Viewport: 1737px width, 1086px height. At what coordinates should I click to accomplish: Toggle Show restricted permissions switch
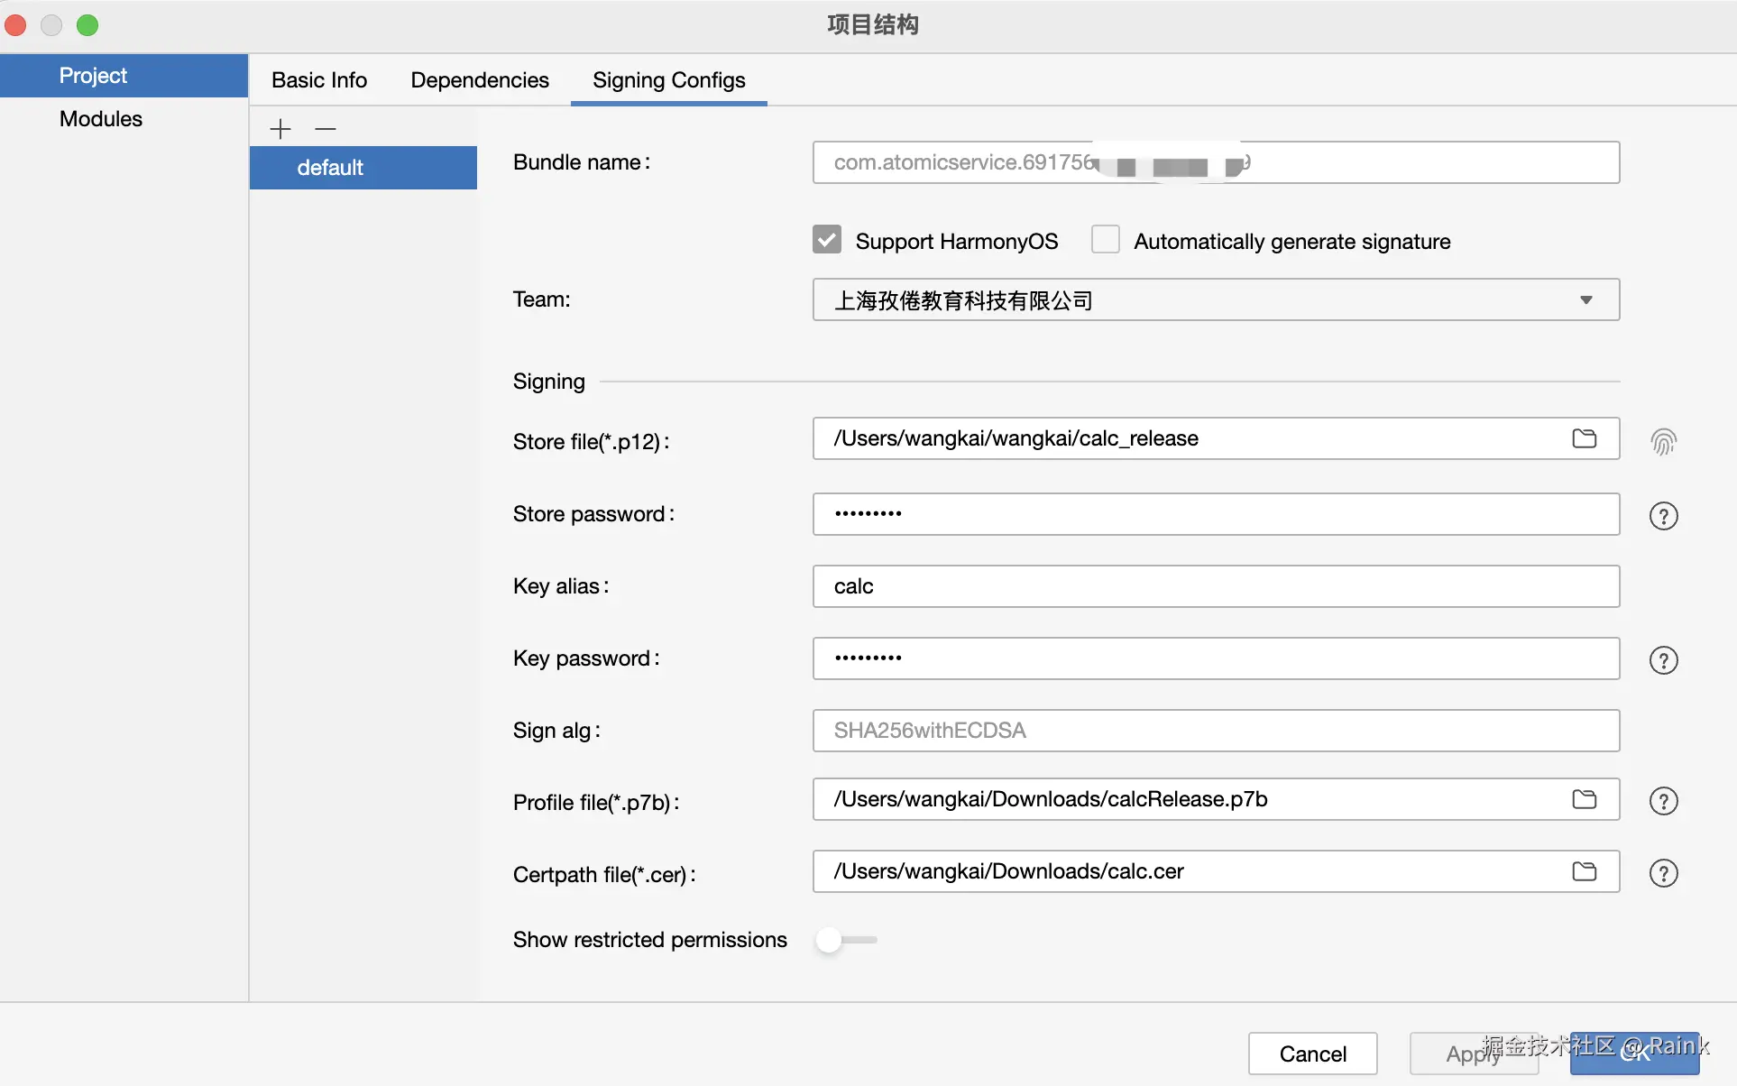(845, 940)
